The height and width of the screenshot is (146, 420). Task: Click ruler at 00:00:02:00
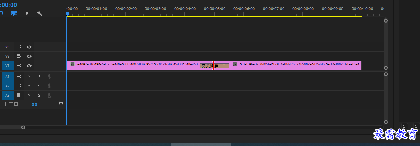point(126,9)
